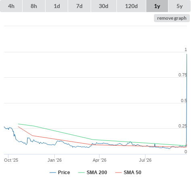
Task: Toggle the Price series in legend
Action: [x=64, y=173]
